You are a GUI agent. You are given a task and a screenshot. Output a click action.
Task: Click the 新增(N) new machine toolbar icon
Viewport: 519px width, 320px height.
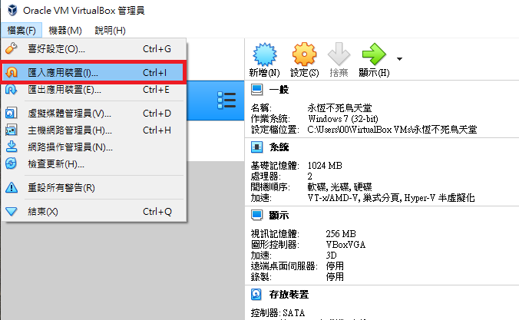coord(264,55)
